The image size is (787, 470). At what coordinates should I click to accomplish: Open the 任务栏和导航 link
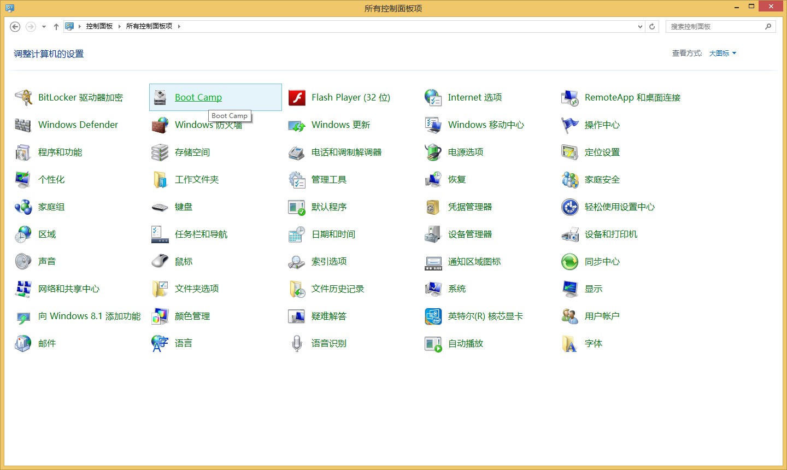click(201, 234)
